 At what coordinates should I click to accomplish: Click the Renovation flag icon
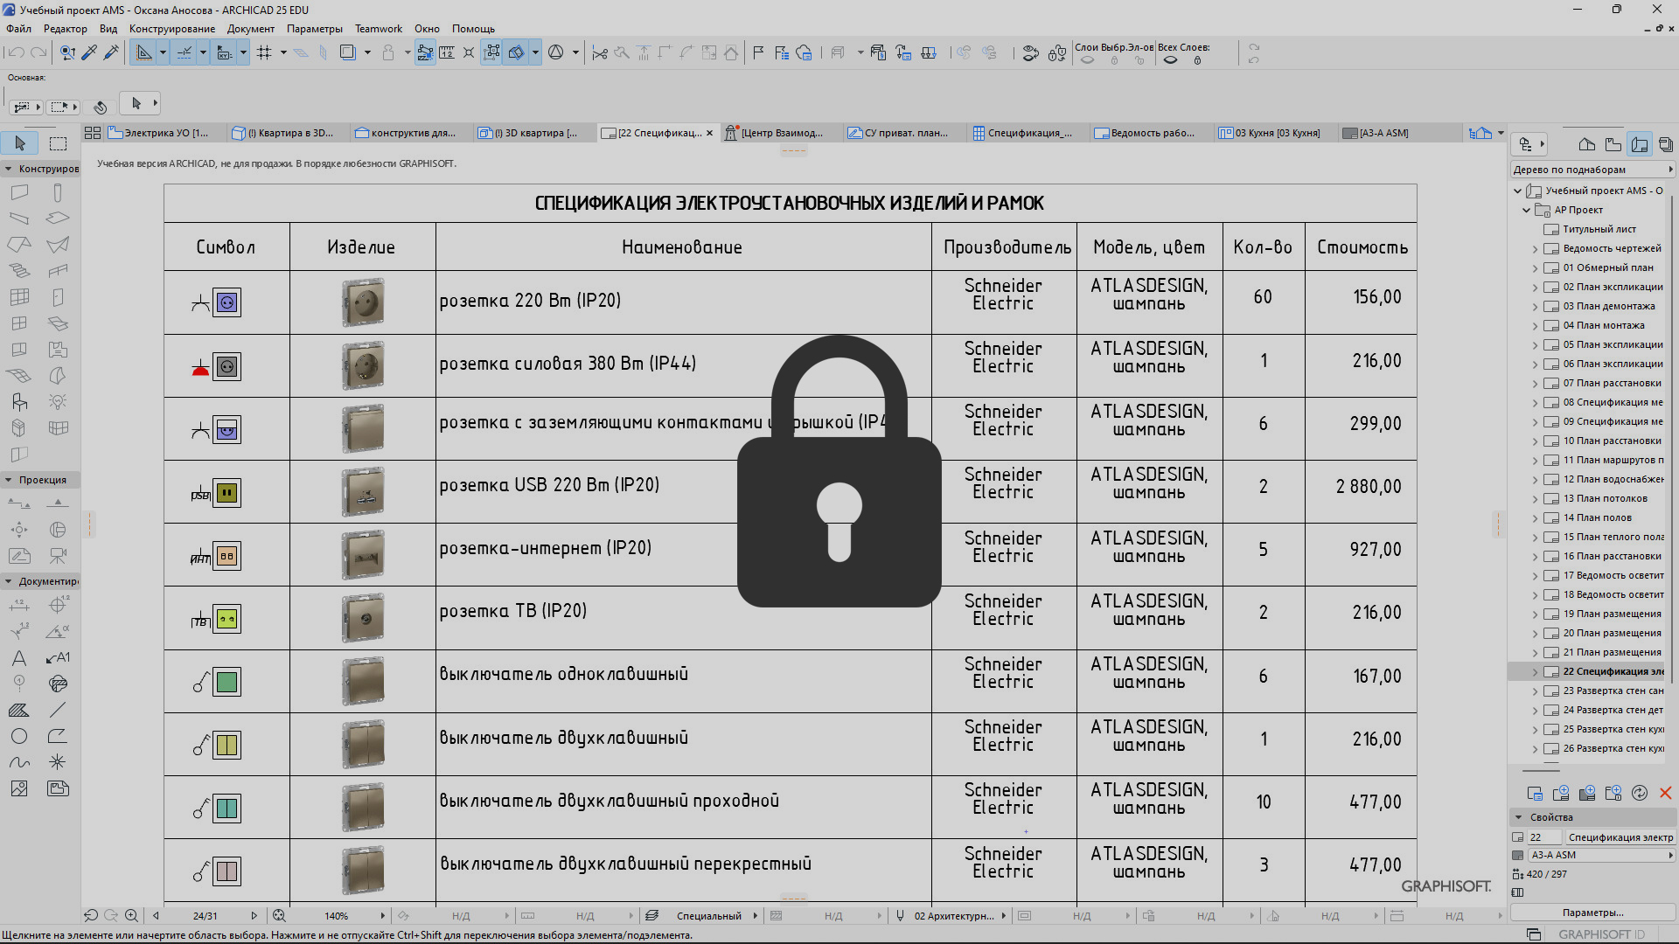758,53
